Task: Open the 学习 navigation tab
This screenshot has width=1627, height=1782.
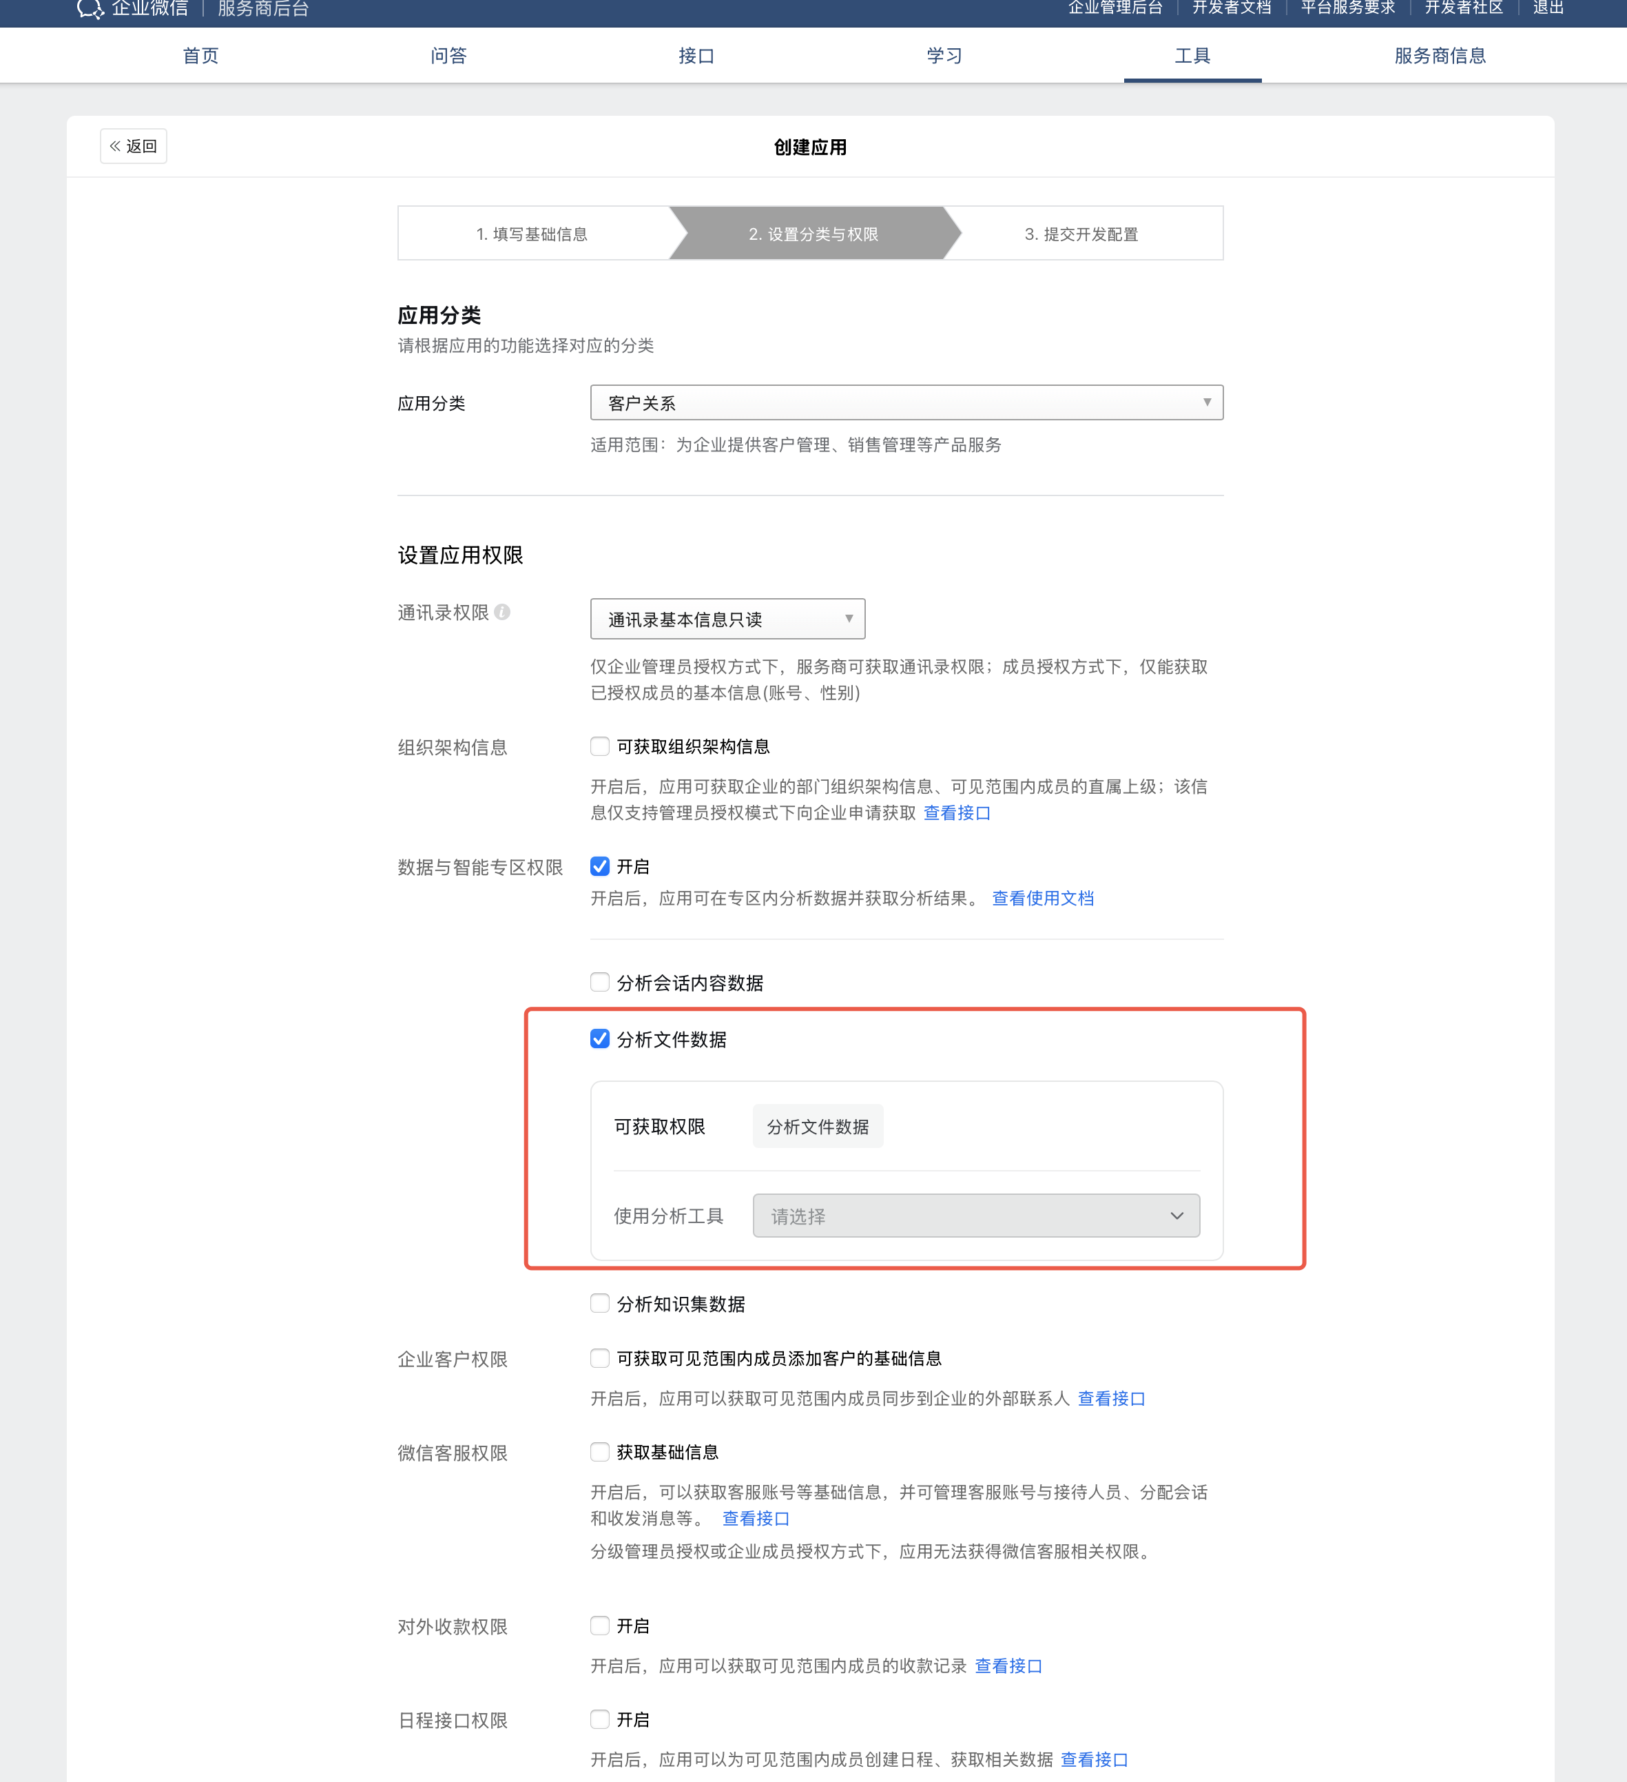Action: tap(944, 56)
